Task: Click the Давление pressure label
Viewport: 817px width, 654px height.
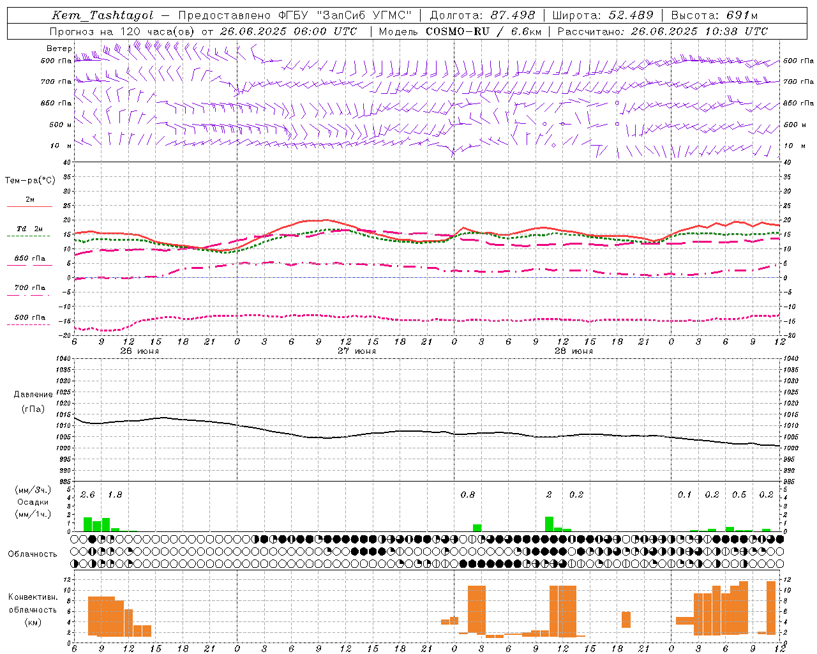Action: point(33,395)
